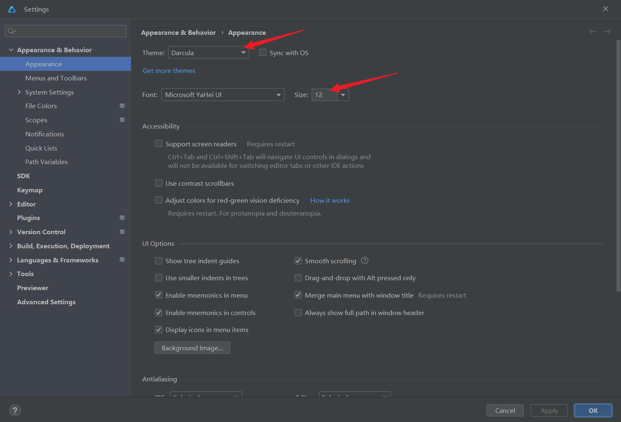Uncheck Merge main menu with window title

tap(298, 295)
